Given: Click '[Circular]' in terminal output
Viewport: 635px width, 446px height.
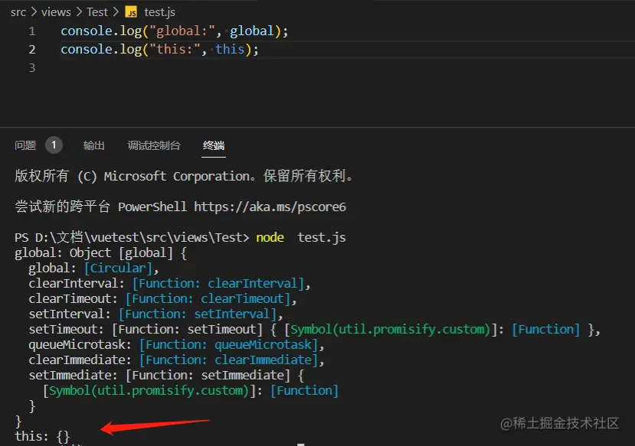Looking at the screenshot, I should (x=118, y=268).
